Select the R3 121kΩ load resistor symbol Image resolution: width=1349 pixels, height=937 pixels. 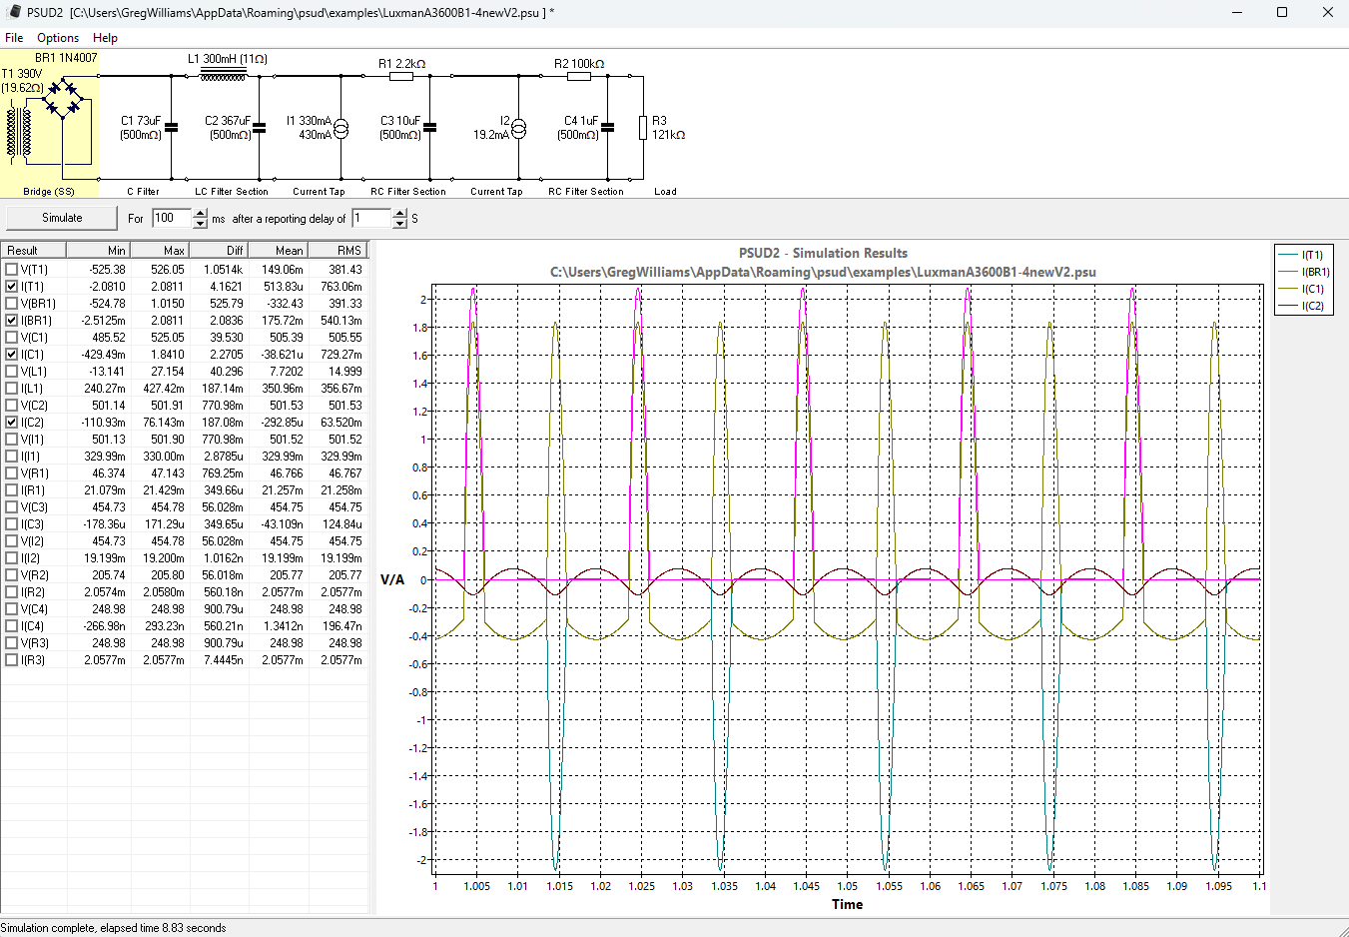point(643,128)
